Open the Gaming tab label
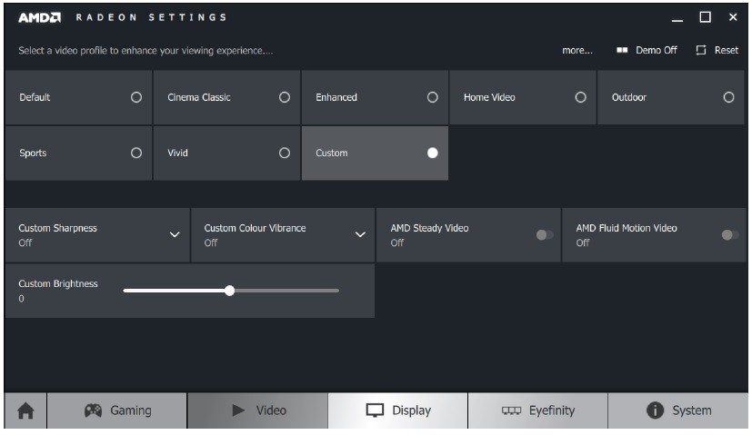 (x=130, y=410)
